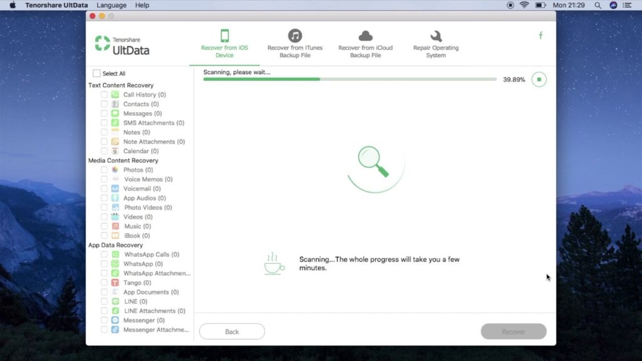Screen dimensions: 642x361
Task: Check the LINE Attachments checkbox
Action: pyautogui.click(x=104, y=311)
